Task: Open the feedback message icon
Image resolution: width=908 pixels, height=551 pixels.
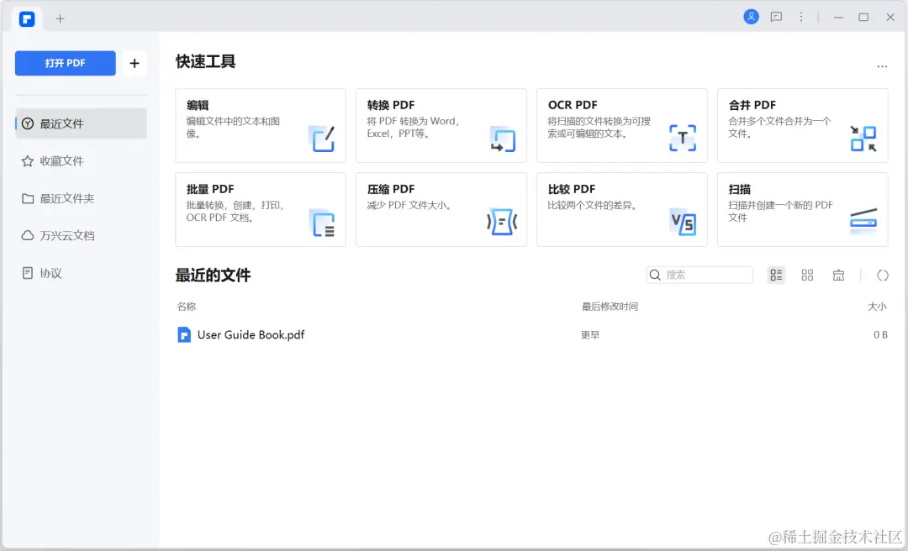Action: click(776, 17)
